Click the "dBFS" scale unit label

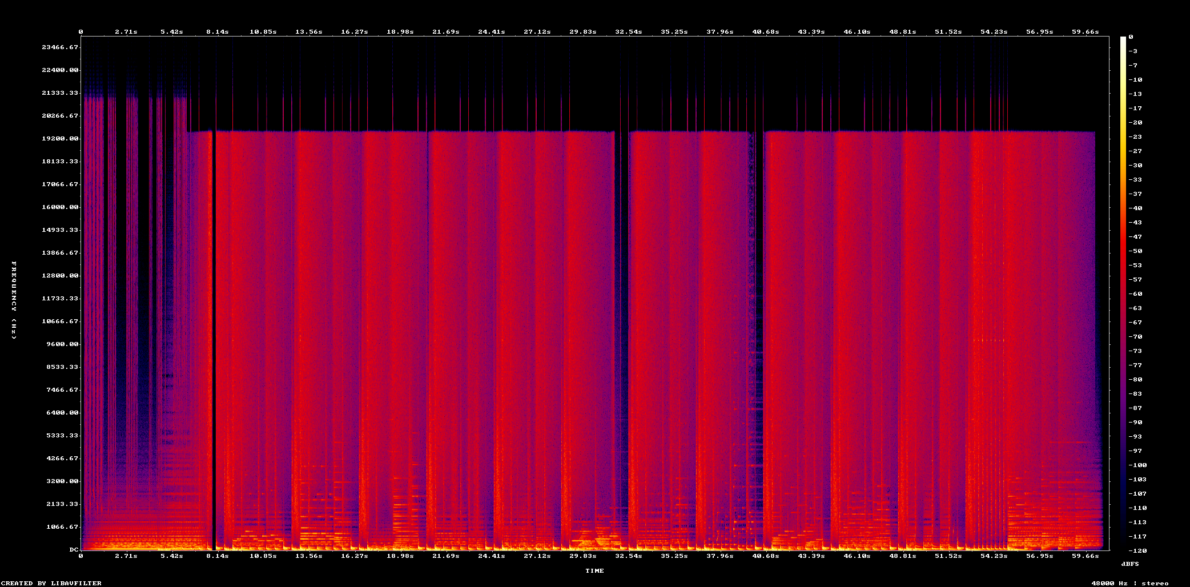[1130, 564]
